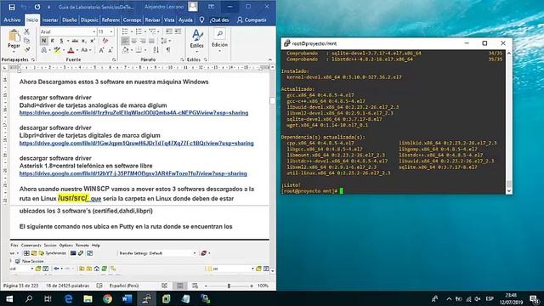This screenshot has width=544, height=306.
Task: Click the Center alignment icon
Action: coord(134,41)
